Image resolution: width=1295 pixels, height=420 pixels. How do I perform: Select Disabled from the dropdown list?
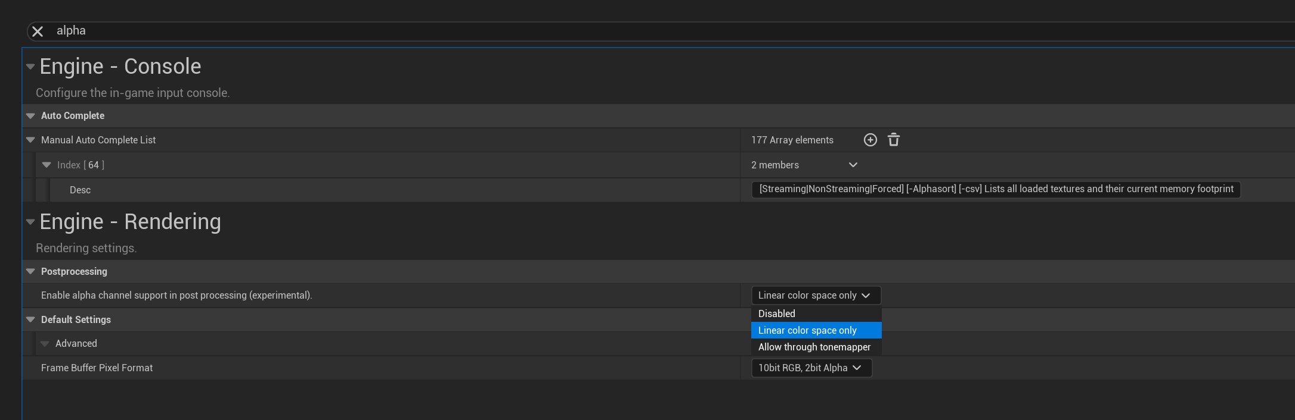777,314
